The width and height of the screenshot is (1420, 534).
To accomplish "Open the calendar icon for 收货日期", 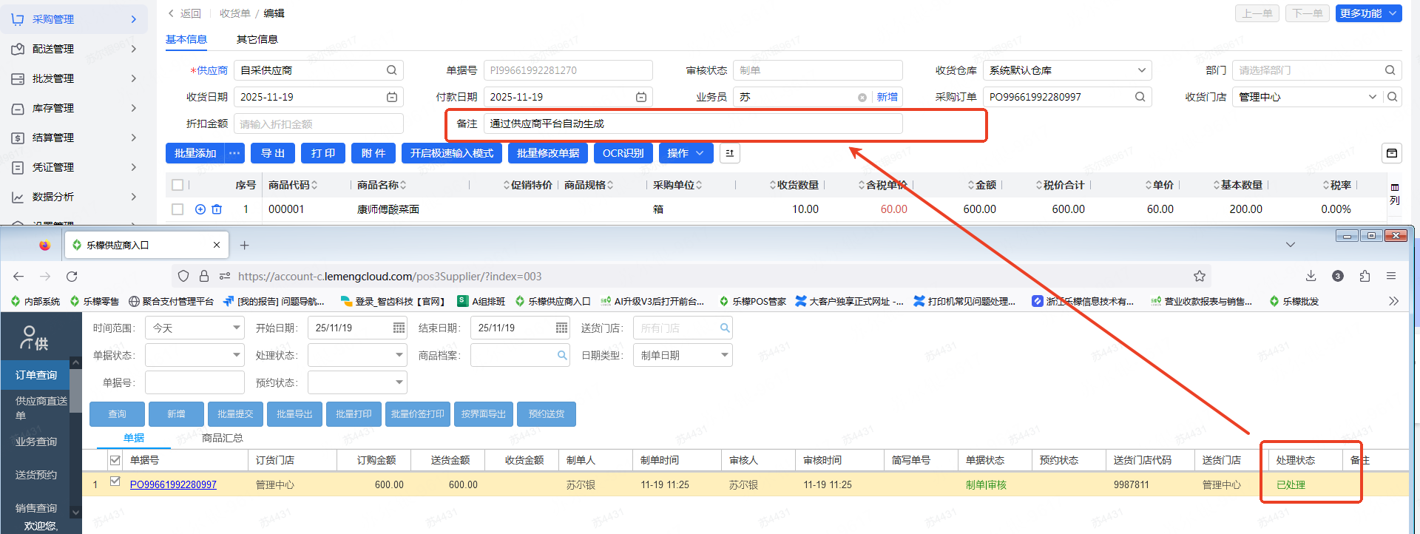I will click(392, 97).
